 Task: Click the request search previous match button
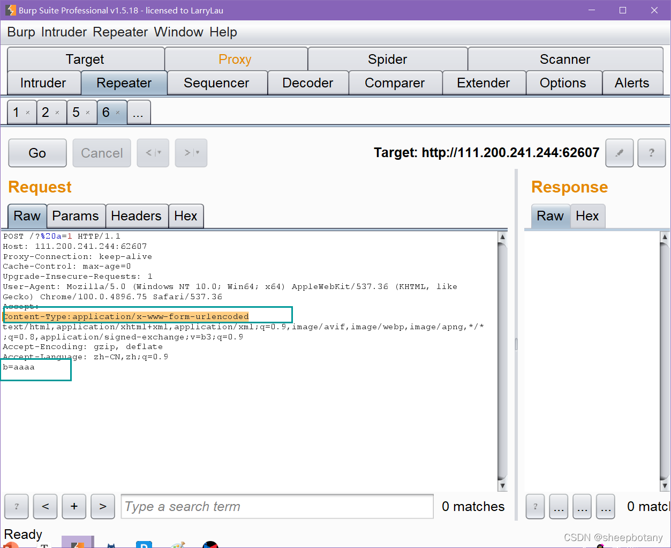(46, 506)
